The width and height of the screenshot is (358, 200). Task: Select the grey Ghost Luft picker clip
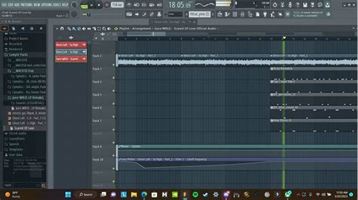tap(71, 52)
